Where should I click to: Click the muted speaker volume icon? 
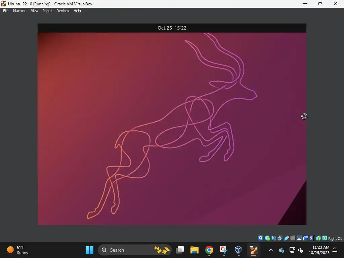click(x=301, y=250)
